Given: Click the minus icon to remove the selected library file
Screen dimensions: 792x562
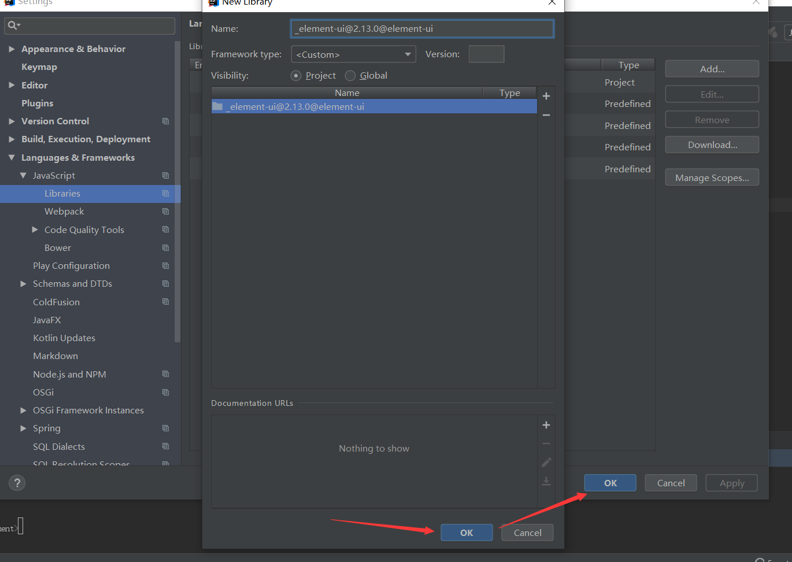Looking at the screenshot, I should click(x=546, y=114).
